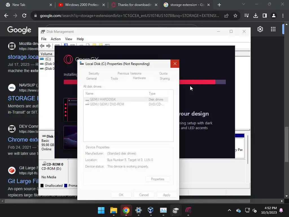289x217 pixels.
Task: Switch to the Opera GX installer taskbar icon
Action: point(188,210)
